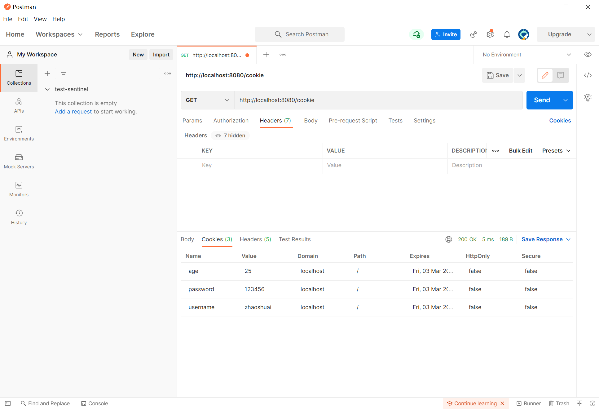Open the Collections sidebar panel
Screen dimensions: 599x409
coord(19,78)
